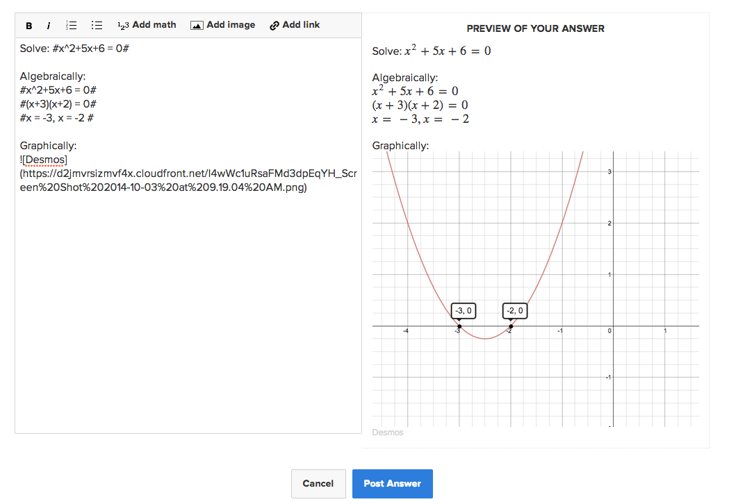Click the "#(x+3)(x+2) = 0#" line in editor
The height and width of the screenshot is (504, 745).
(58, 104)
